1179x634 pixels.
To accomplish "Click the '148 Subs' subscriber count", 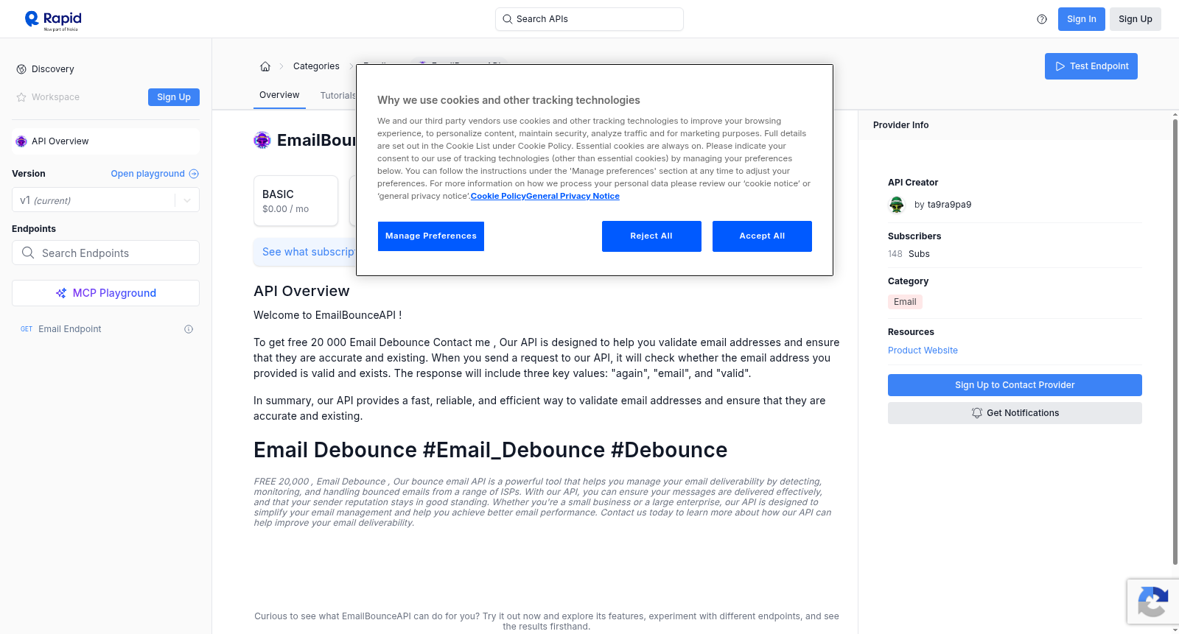I will [x=909, y=254].
